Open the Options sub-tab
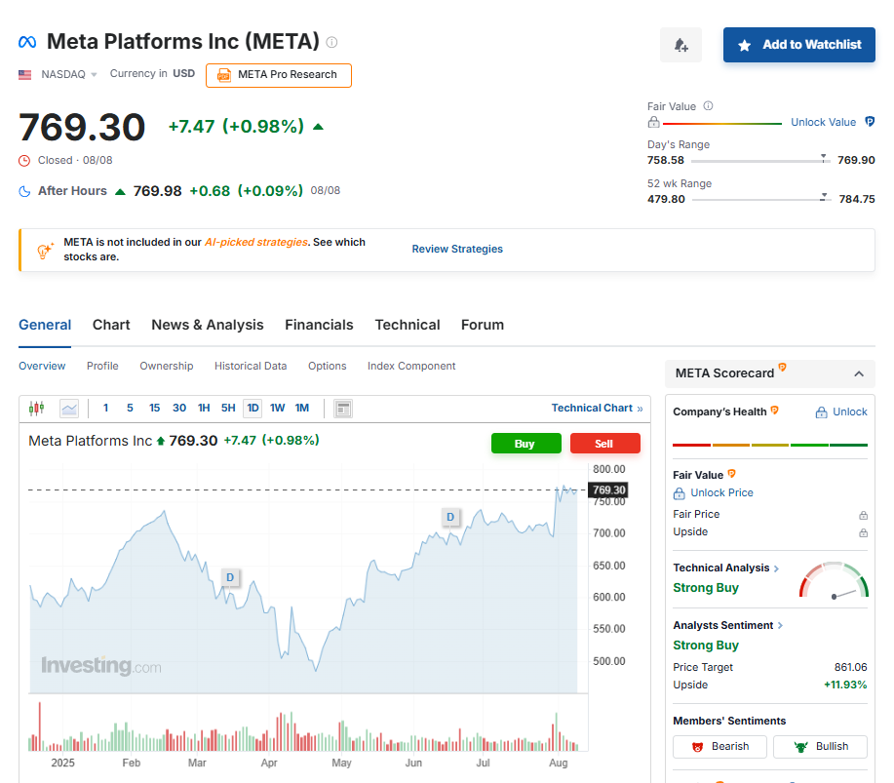894x783 pixels. tap(328, 366)
